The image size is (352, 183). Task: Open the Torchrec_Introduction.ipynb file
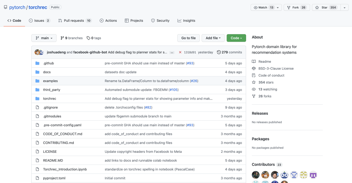pos(65,169)
